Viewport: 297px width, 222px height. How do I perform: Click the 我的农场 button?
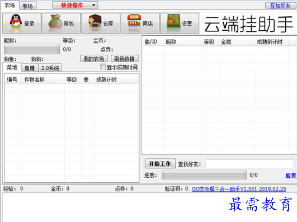(94, 59)
